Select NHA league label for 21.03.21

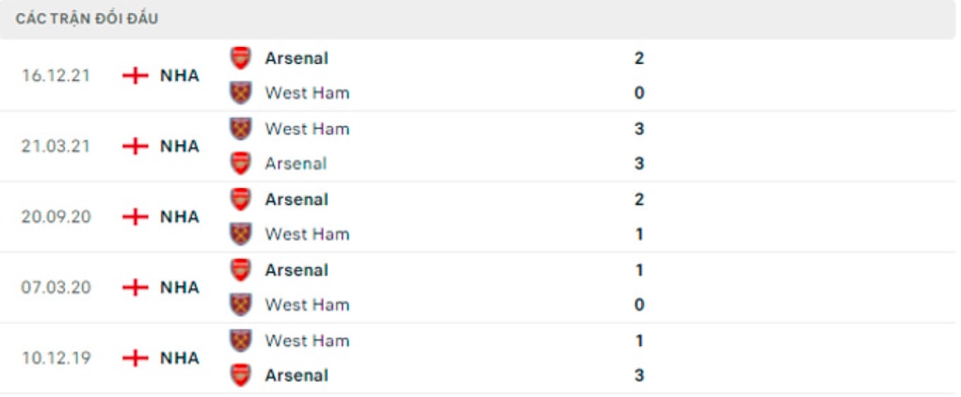point(180,147)
